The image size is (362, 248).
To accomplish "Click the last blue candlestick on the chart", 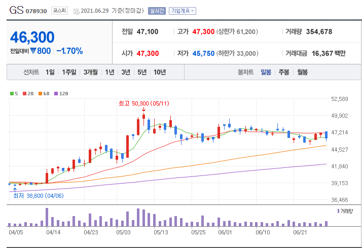I will [x=326, y=135].
